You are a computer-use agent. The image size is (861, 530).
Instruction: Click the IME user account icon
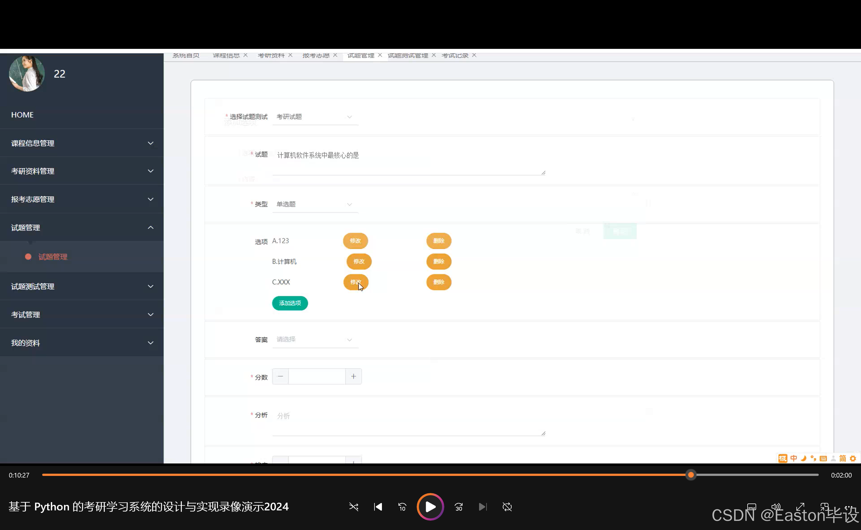pyautogui.click(x=833, y=459)
